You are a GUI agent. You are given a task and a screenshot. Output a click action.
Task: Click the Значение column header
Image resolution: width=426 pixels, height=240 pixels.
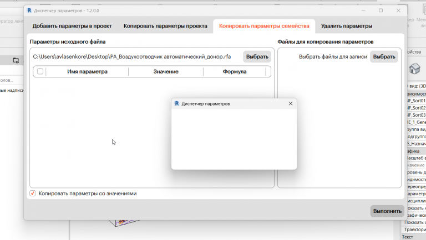(166, 71)
